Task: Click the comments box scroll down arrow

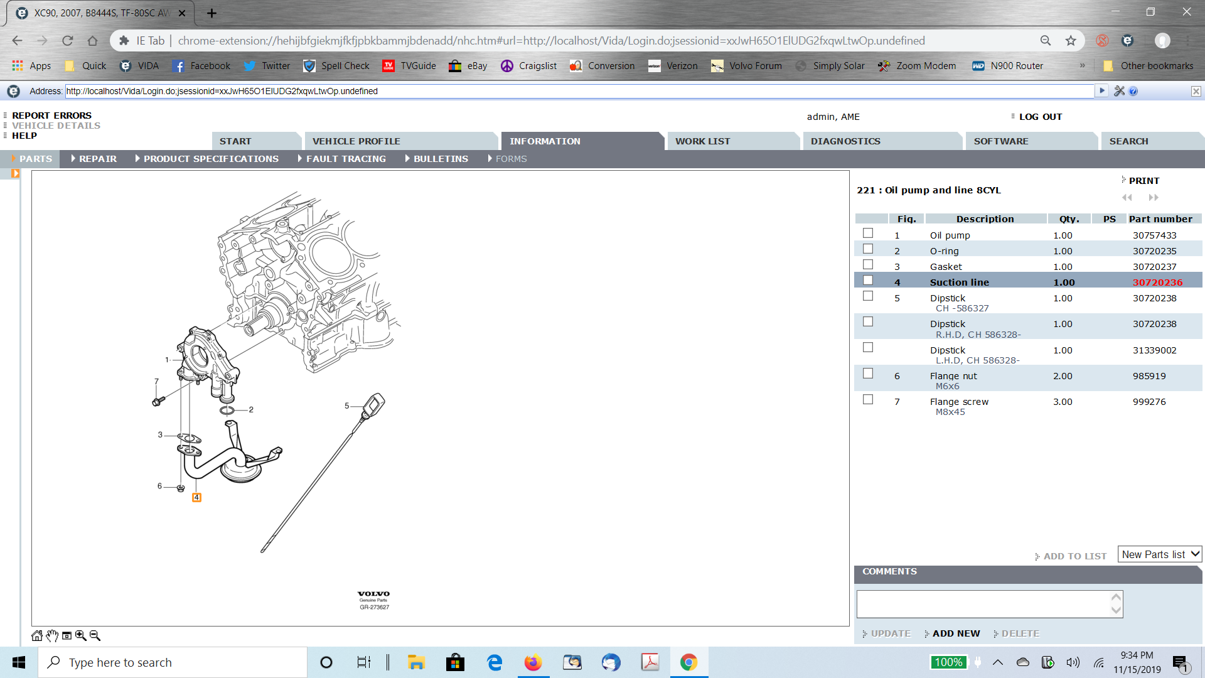Action: coord(1116,610)
